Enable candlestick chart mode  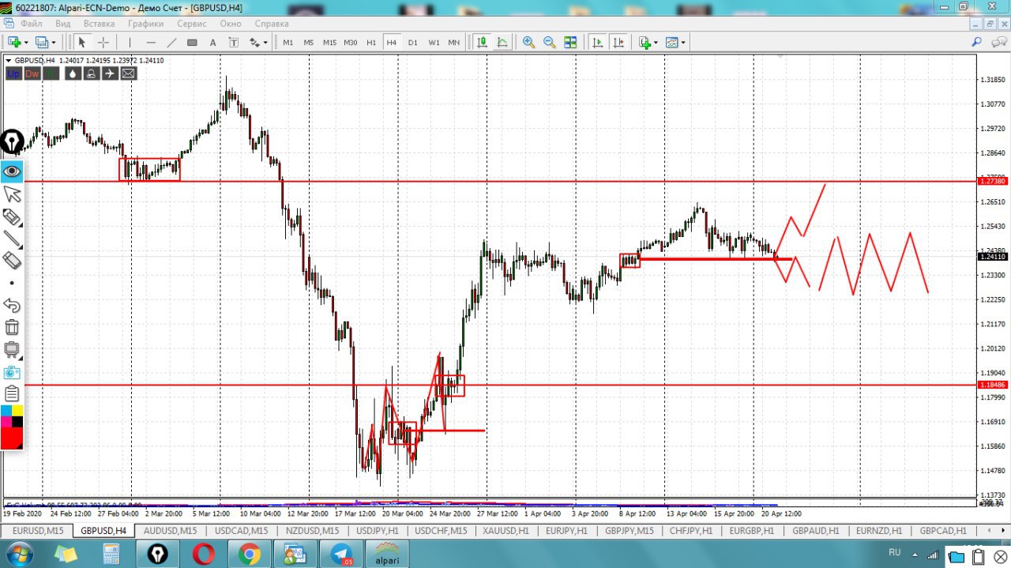[482, 43]
